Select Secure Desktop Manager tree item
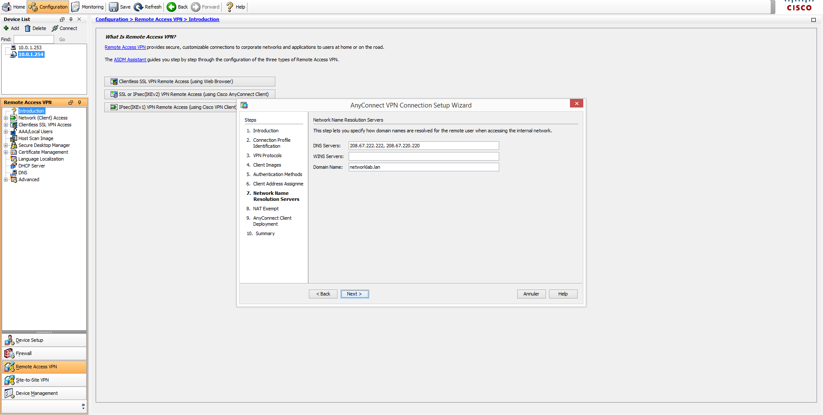823x415 pixels. pyautogui.click(x=44, y=145)
